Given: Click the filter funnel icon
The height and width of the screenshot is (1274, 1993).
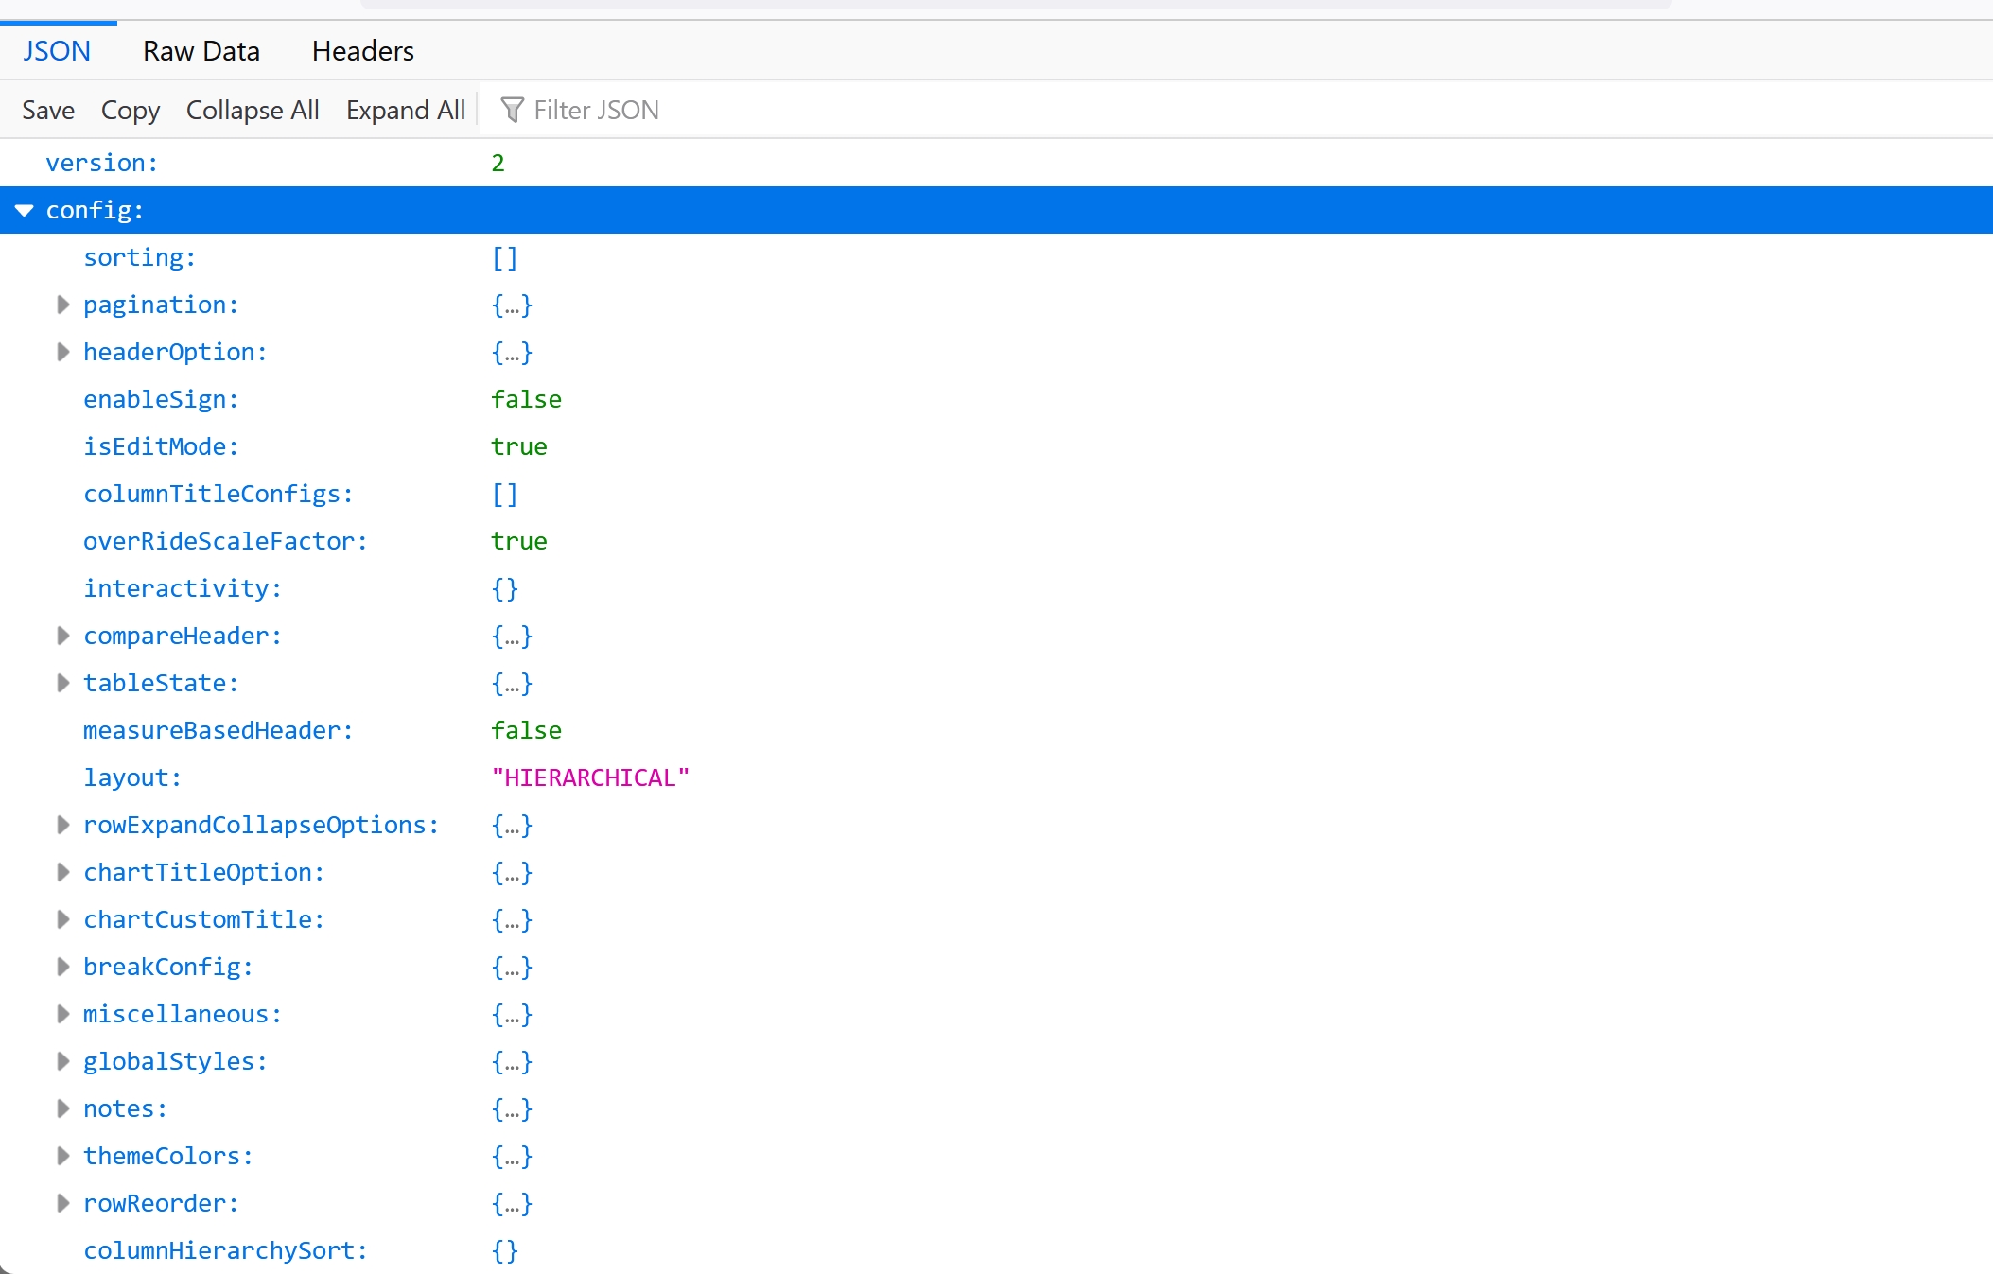Looking at the screenshot, I should [x=512, y=110].
